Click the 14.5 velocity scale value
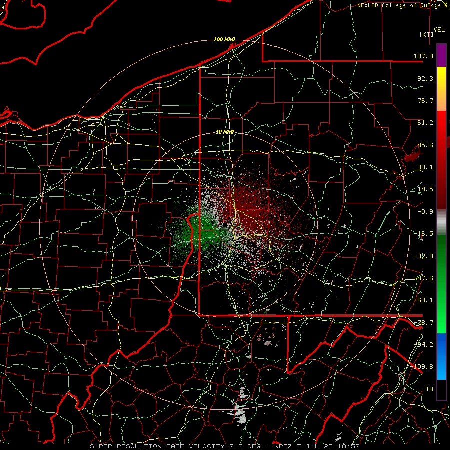Viewport: 450px width, 450px height. pyautogui.click(x=425, y=189)
